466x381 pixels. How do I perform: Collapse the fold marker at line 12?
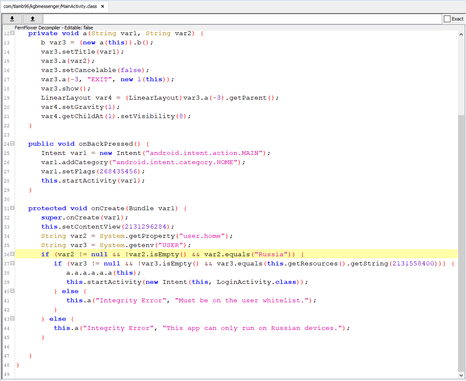pyautogui.click(x=13, y=33)
